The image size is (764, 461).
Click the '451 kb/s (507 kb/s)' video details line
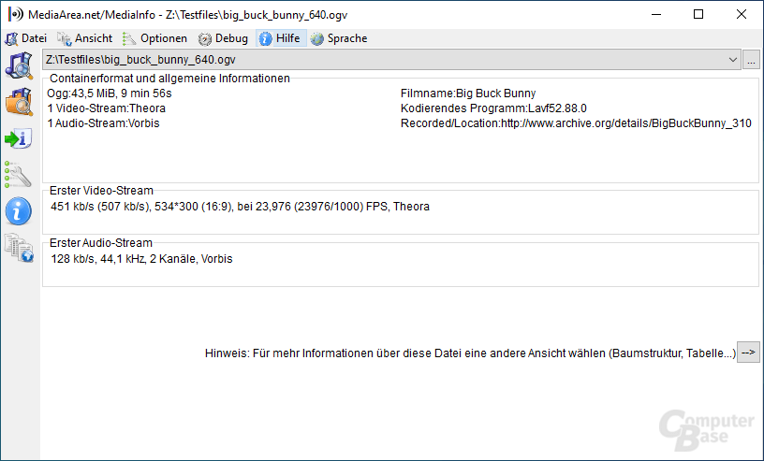240,207
